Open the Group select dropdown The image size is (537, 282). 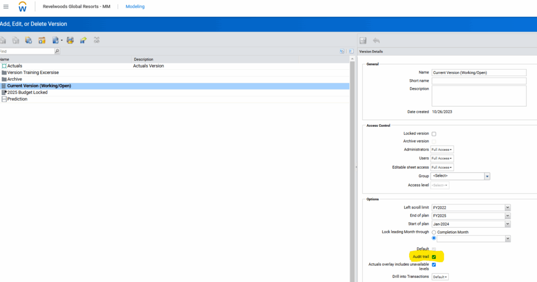[x=487, y=176]
